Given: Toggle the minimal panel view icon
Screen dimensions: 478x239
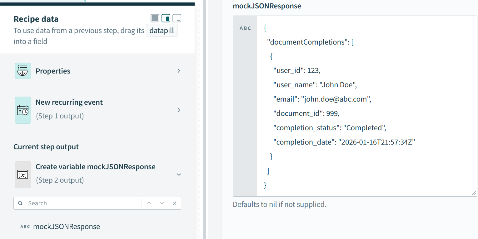Looking at the screenshot, I should pyautogui.click(x=177, y=18).
